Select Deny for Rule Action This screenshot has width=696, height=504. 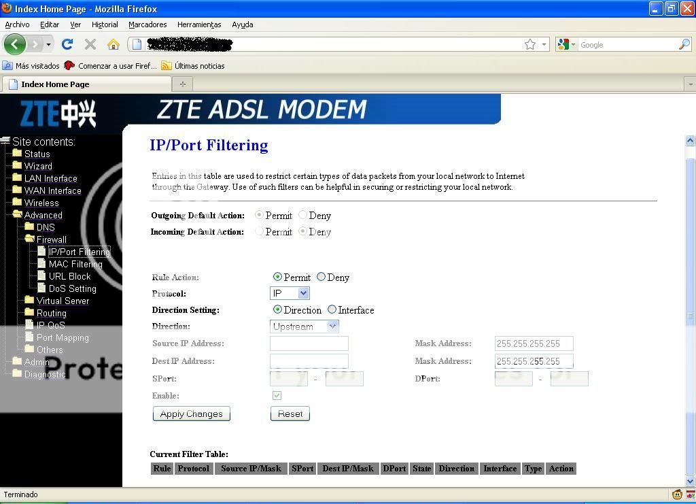(x=321, y=277)
